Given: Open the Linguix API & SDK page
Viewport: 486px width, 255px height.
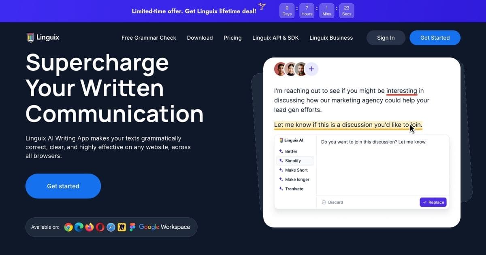Looking at the screenshot, I should point(275,38).
